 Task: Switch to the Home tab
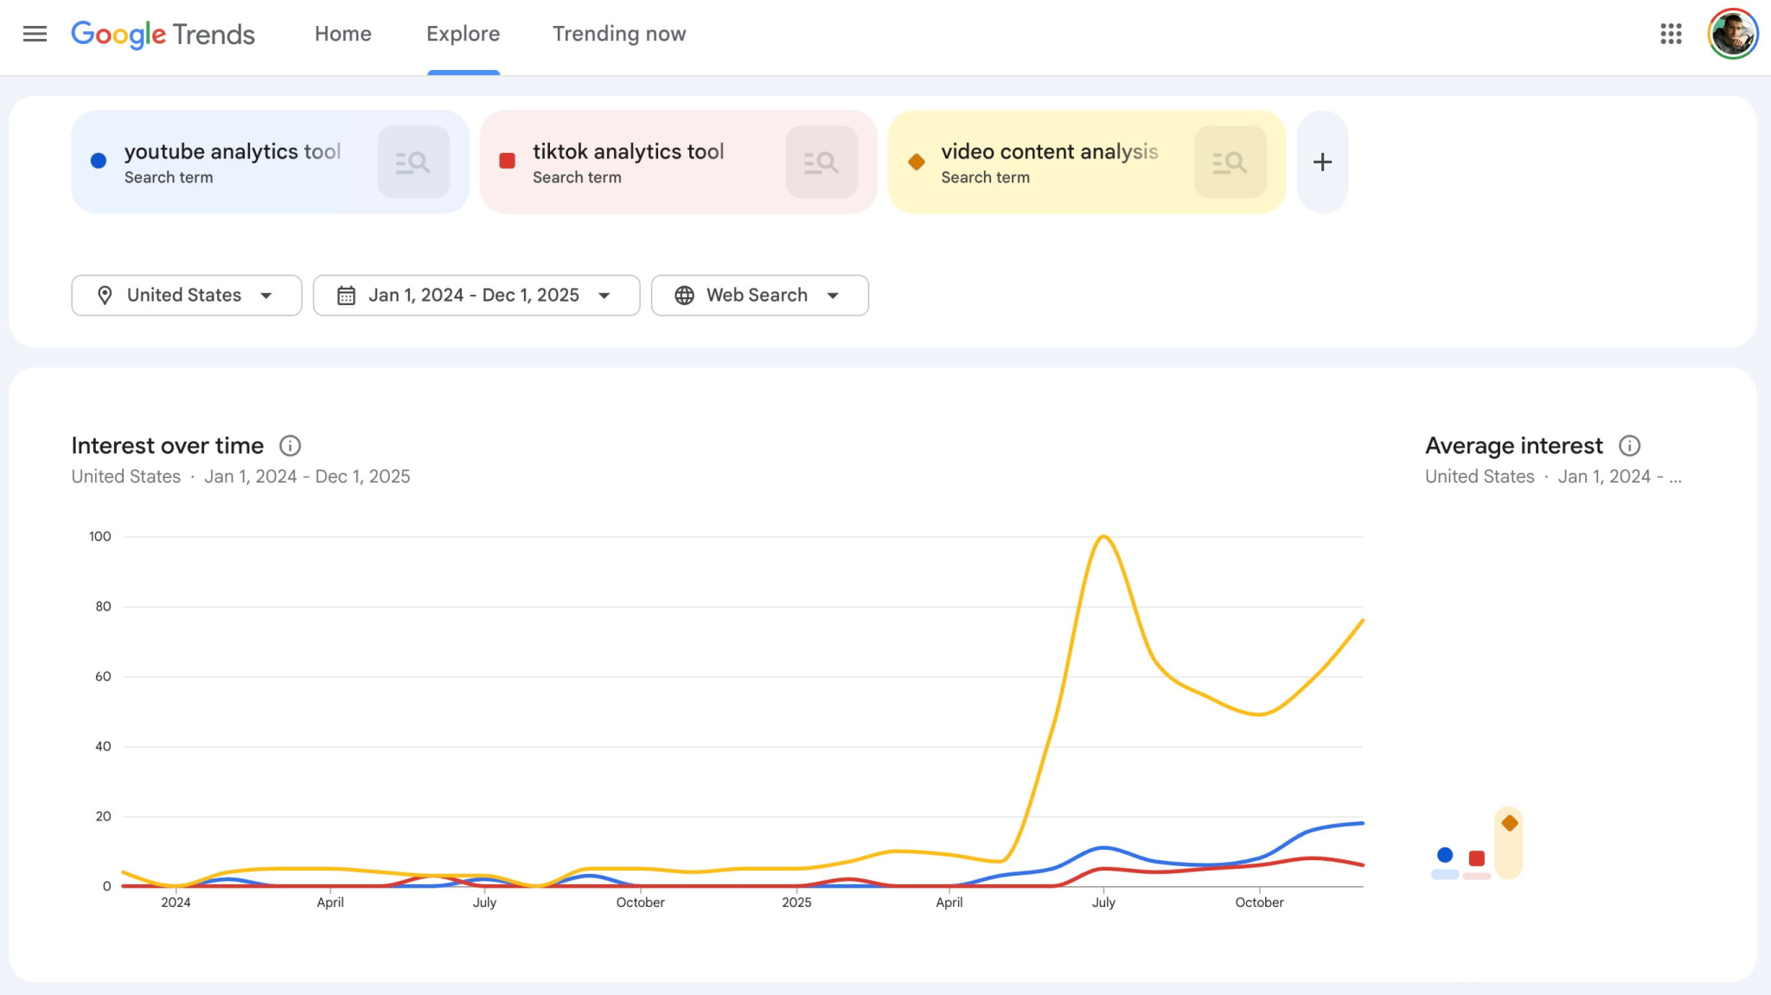coord(342,34)
